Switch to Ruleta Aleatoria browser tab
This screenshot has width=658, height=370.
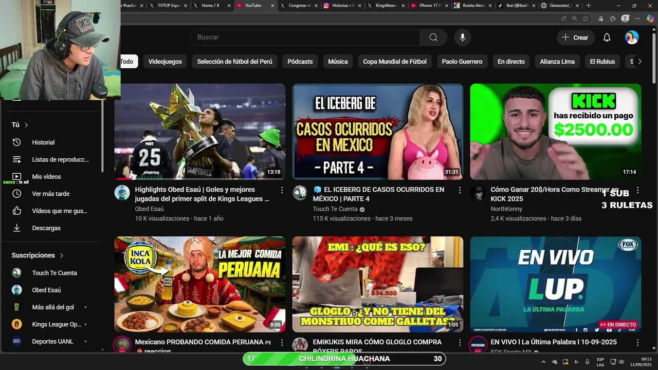pyautogui.click(x=472, y=6)
